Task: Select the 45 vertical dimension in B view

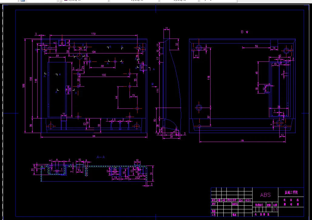Action: click(x=257, y=73)
